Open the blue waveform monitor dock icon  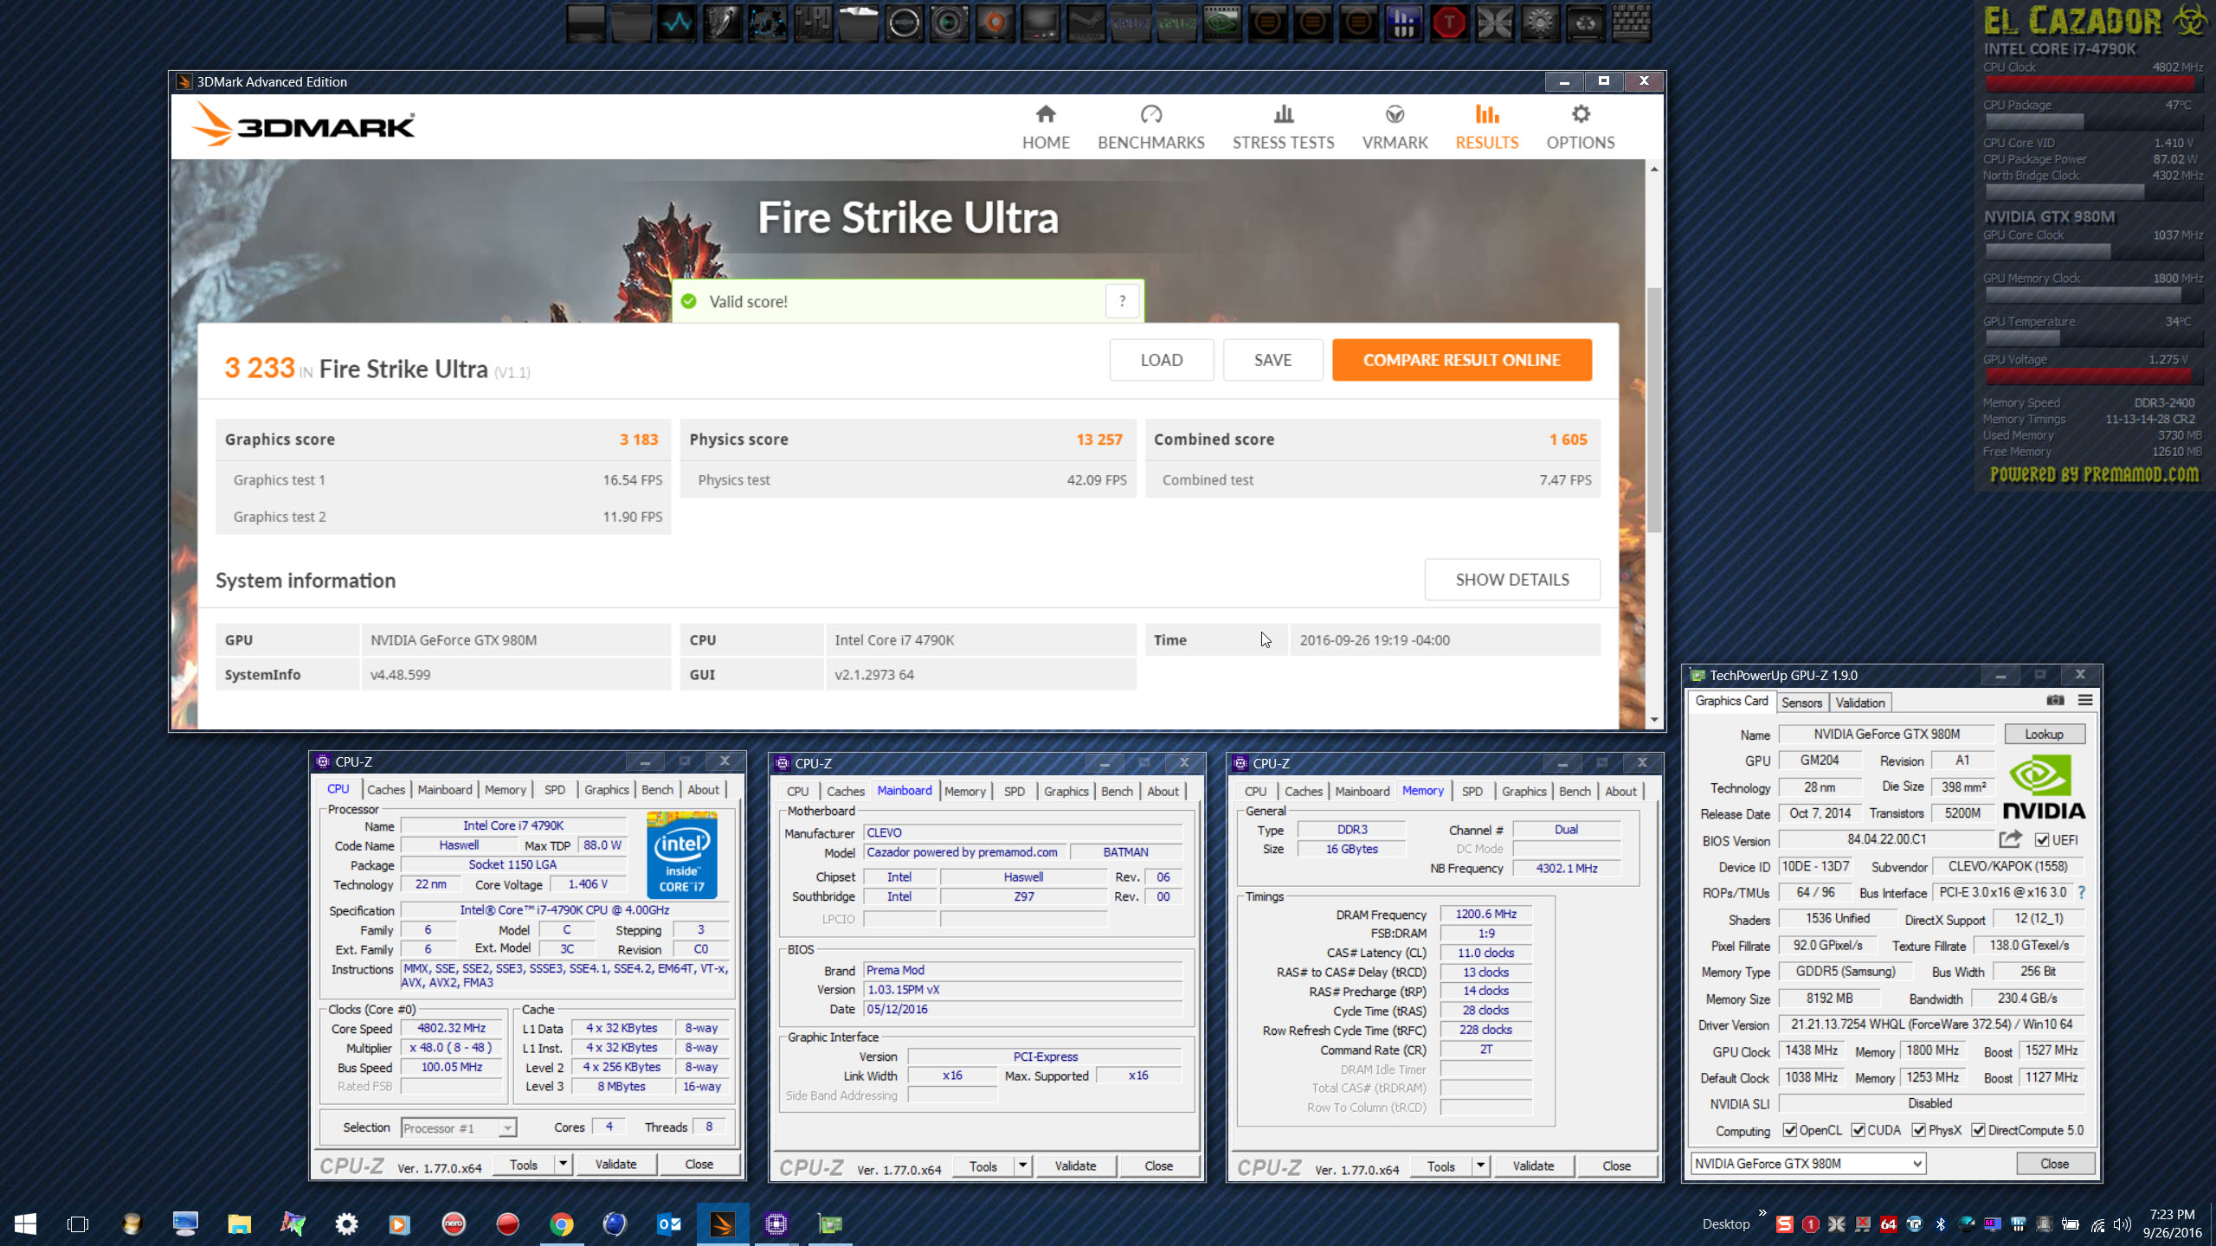677,23
